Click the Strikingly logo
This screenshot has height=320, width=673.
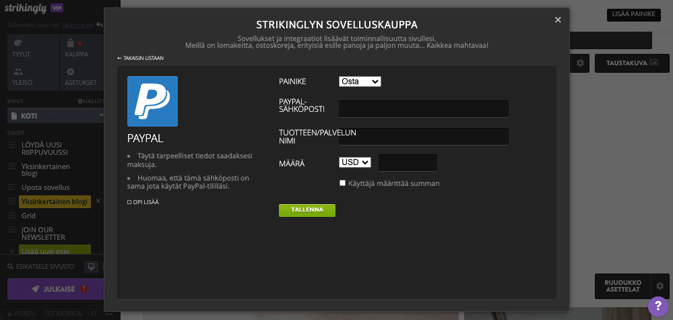[26, 7]
